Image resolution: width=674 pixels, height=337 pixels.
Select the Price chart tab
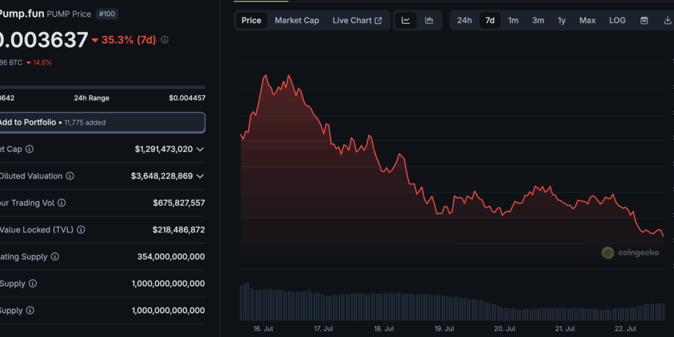pyautogui.click(x=251, y=20)
